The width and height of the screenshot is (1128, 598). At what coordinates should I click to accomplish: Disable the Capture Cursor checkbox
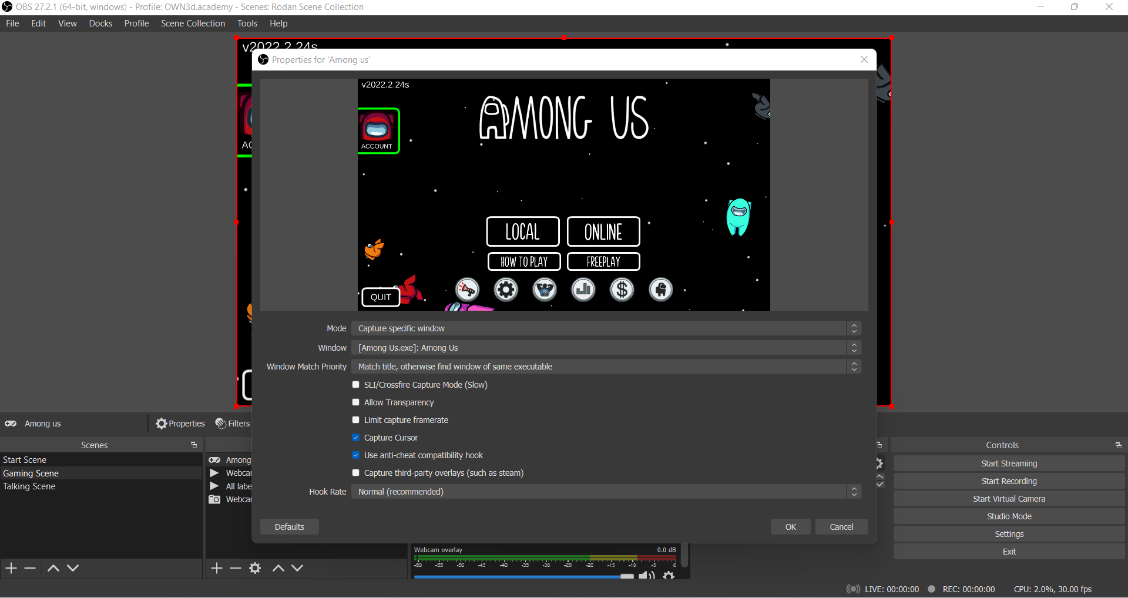pyautogui.click(x=356, y=438)
